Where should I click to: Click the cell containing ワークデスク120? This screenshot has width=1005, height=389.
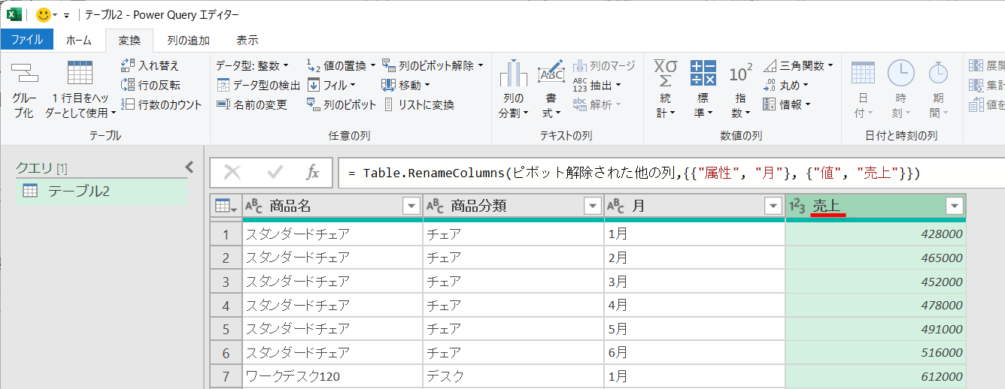332,376
